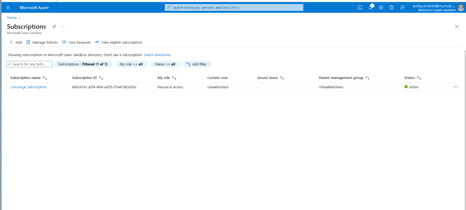Open portal settings gear
The image size is (466, 210).
click(x=381, y=7)
